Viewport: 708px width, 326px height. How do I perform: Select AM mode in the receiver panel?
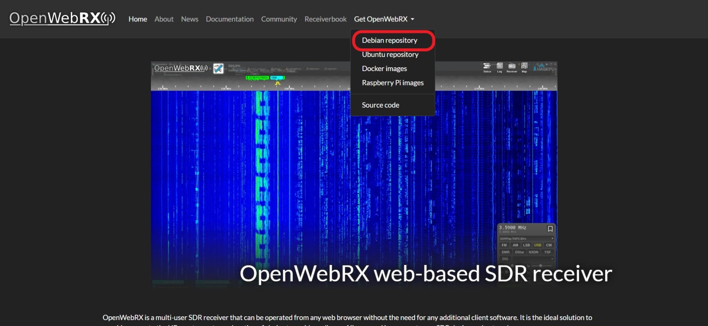tap(515, 245)
